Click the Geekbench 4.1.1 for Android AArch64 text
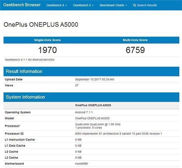Viewport: 182px width, 168px height. click(29, 60)
